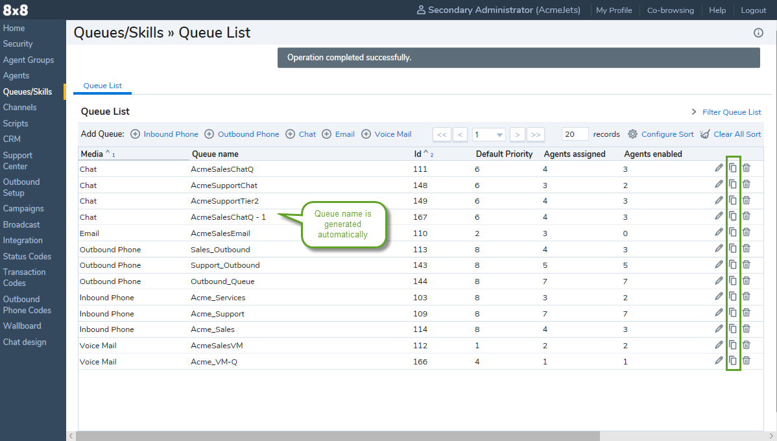
Task: Edit the Acme_Support queue
Action: (719, 313)
